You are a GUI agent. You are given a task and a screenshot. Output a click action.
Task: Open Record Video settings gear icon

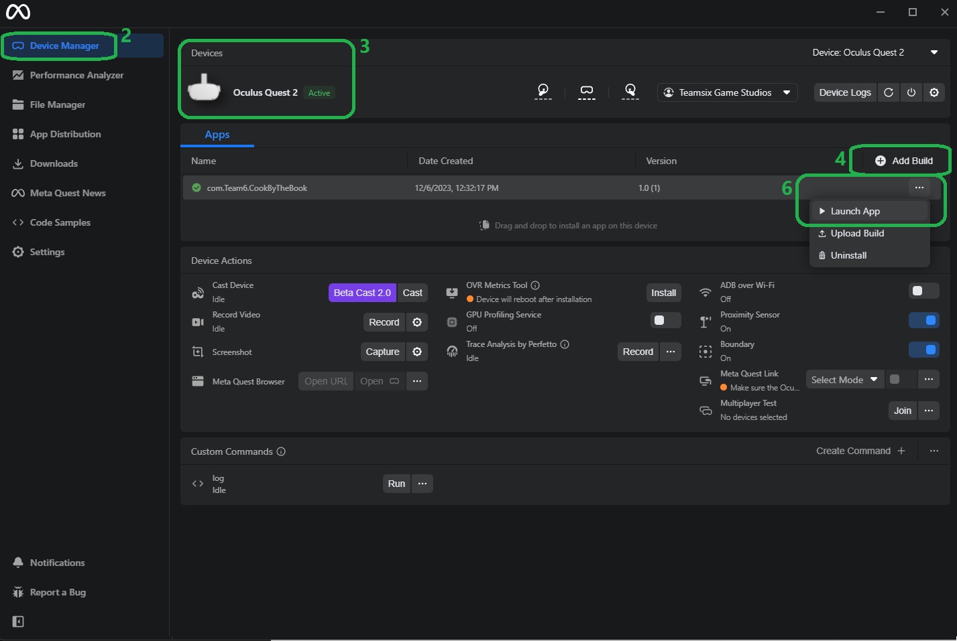click(x=417, y=322)
